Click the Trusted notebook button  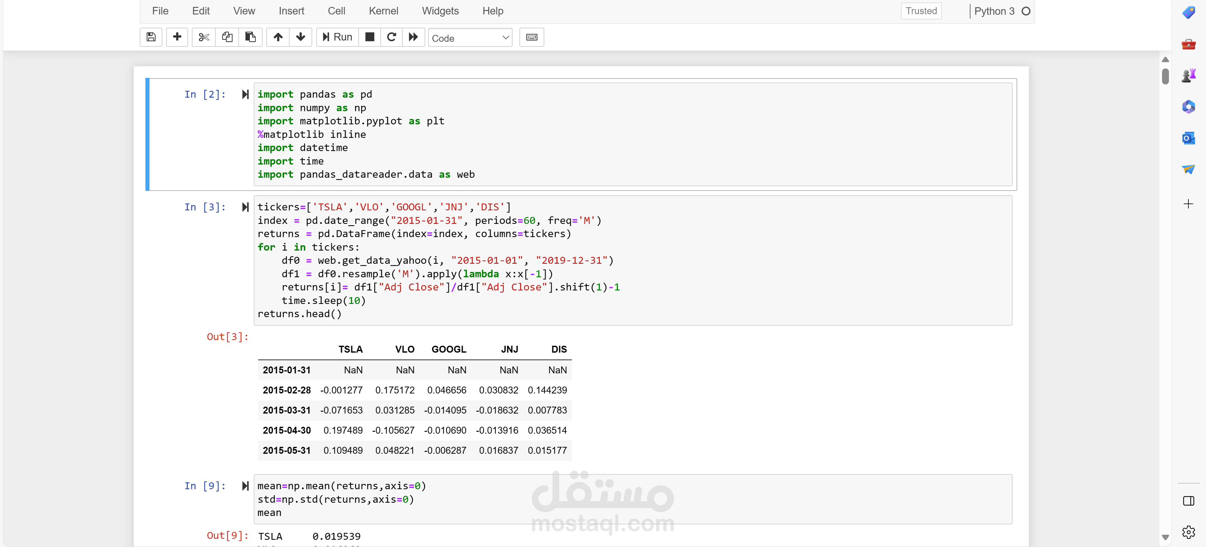[x=921, y=11]
